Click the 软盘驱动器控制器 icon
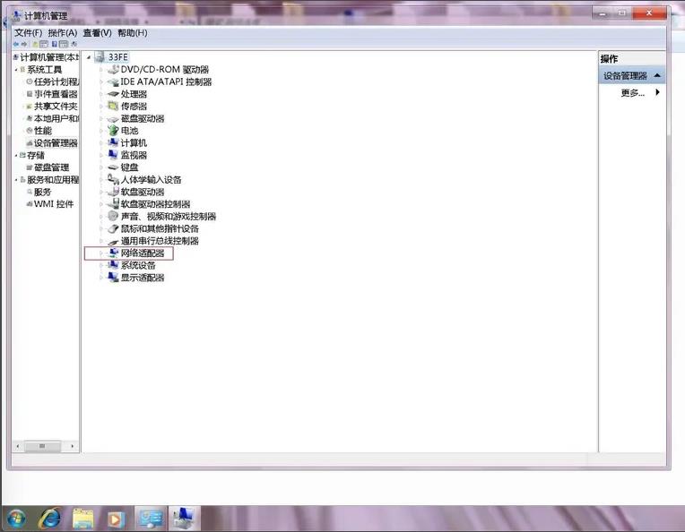Viewport: 685px width, 532px height. tap(113, 204)
